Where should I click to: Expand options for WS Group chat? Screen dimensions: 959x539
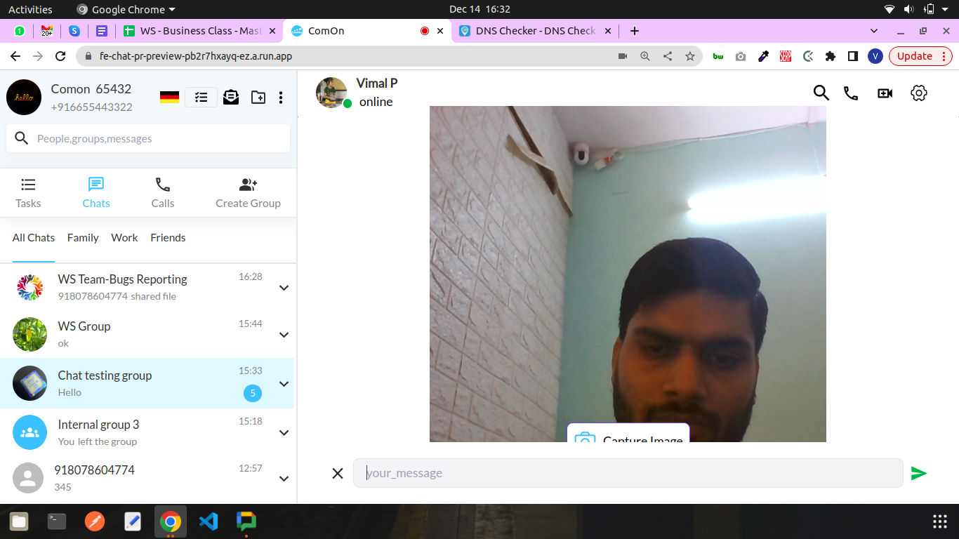click(284, 335)
